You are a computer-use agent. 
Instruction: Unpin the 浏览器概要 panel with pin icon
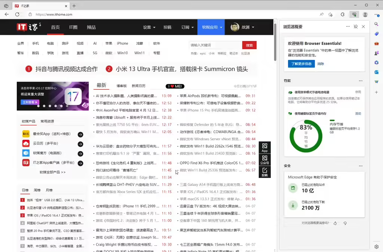click(x=356, y=27)
